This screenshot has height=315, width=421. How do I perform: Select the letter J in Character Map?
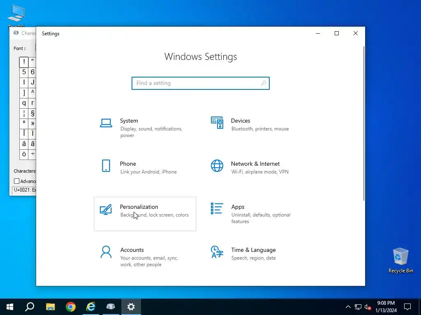click(x=32, y=82)
